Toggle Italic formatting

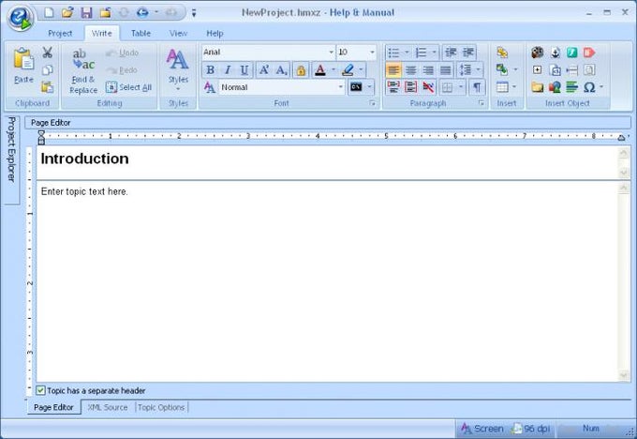[x=228, y=70]
